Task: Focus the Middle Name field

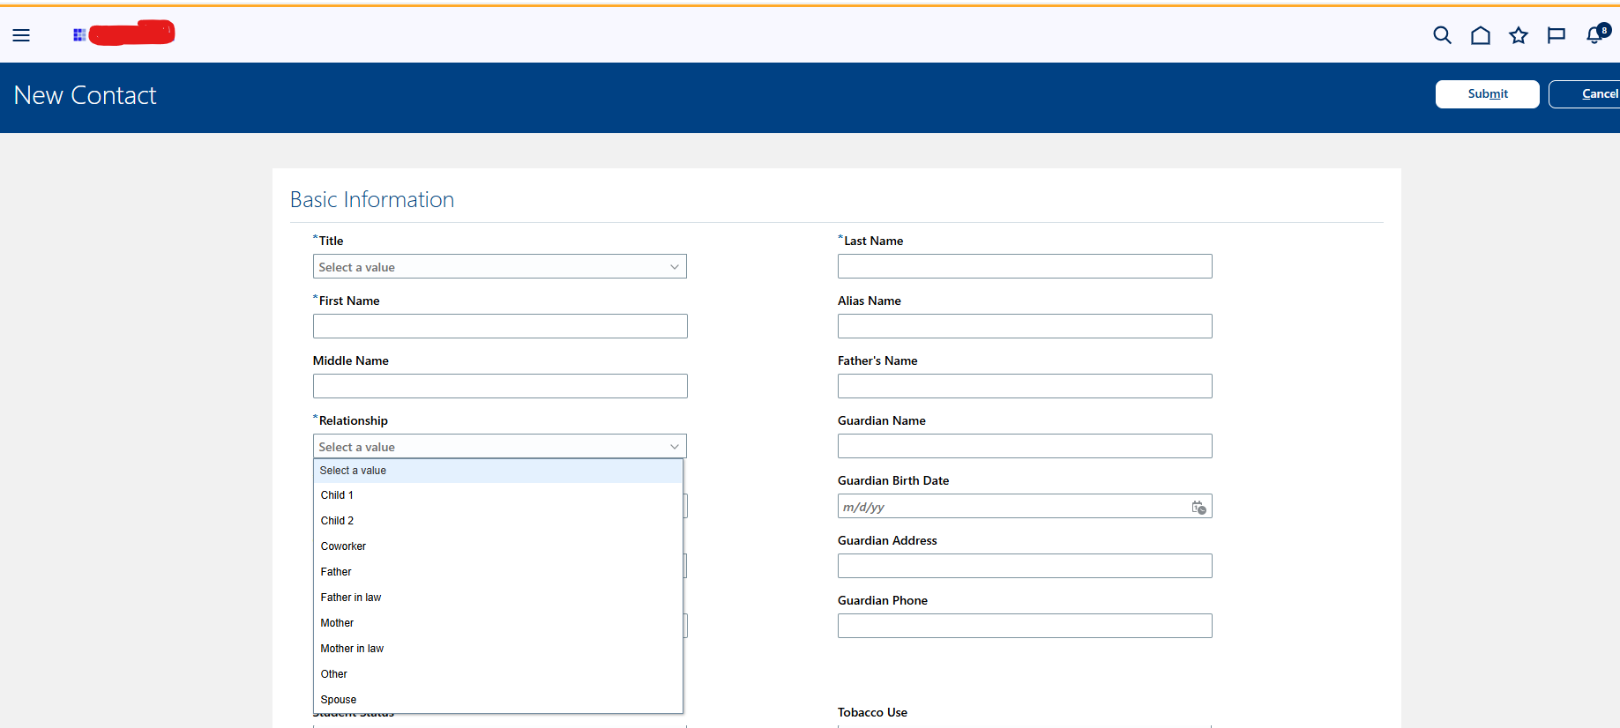Action: click(500, 386)
